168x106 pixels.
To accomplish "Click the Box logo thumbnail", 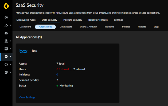I will 24,51.
